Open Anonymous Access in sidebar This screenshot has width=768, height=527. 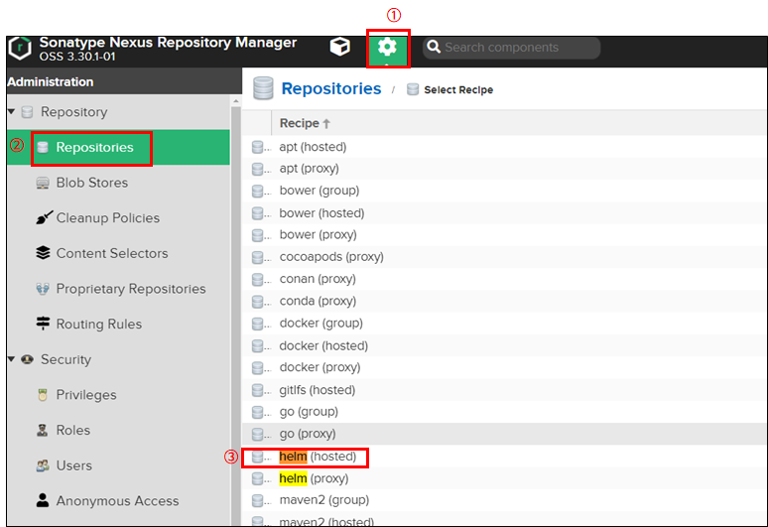tap(117, 500)
